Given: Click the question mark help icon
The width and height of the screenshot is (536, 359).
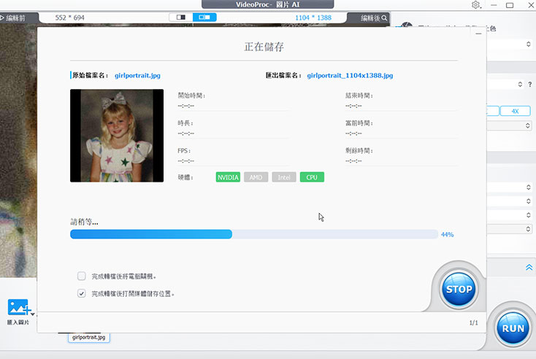Looking at the screenshot, I should click(530, 85).
